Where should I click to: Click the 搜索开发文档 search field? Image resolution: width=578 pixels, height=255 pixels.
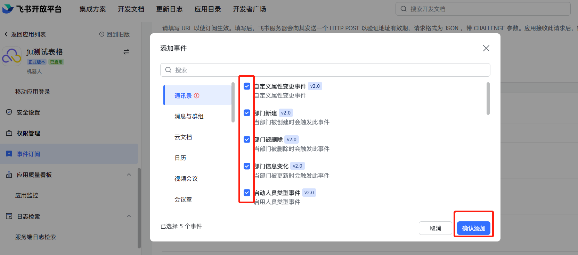pos(483,9)
